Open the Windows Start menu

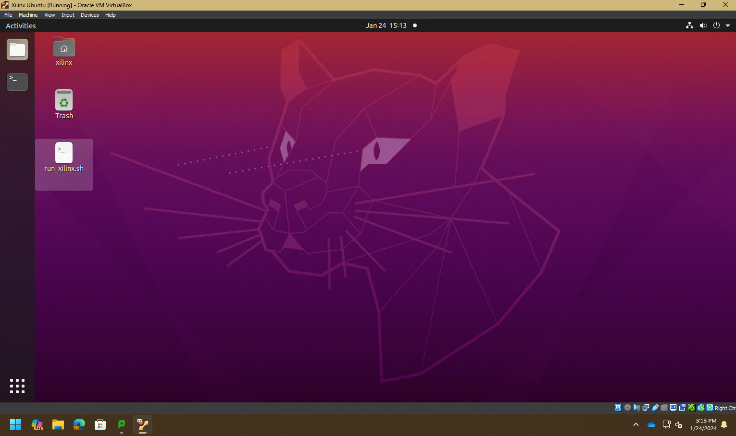[16, 424]
